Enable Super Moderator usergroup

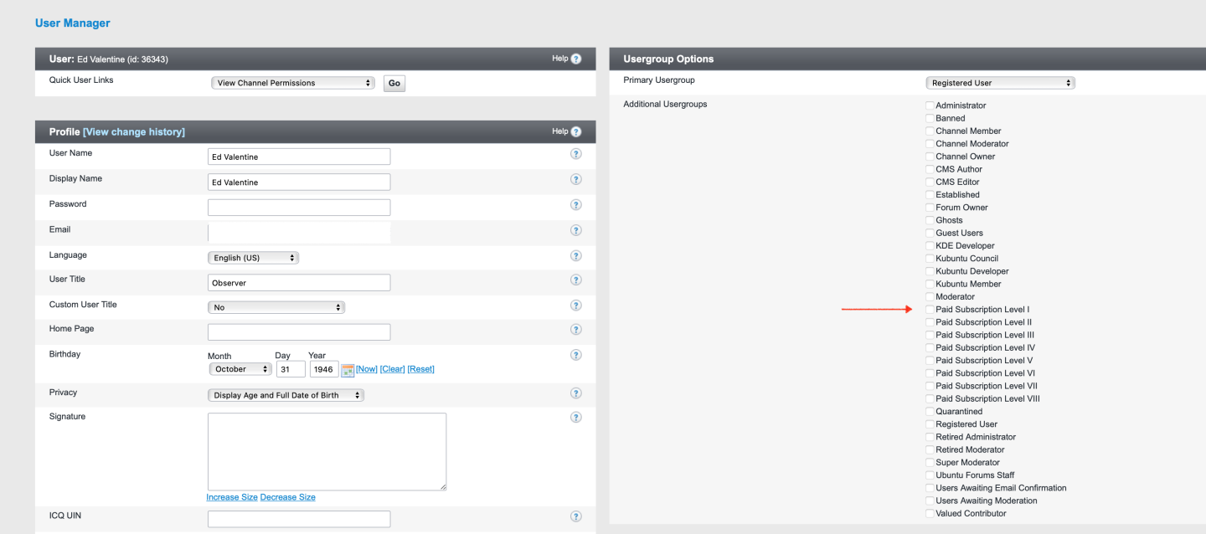tap(930, 462)
